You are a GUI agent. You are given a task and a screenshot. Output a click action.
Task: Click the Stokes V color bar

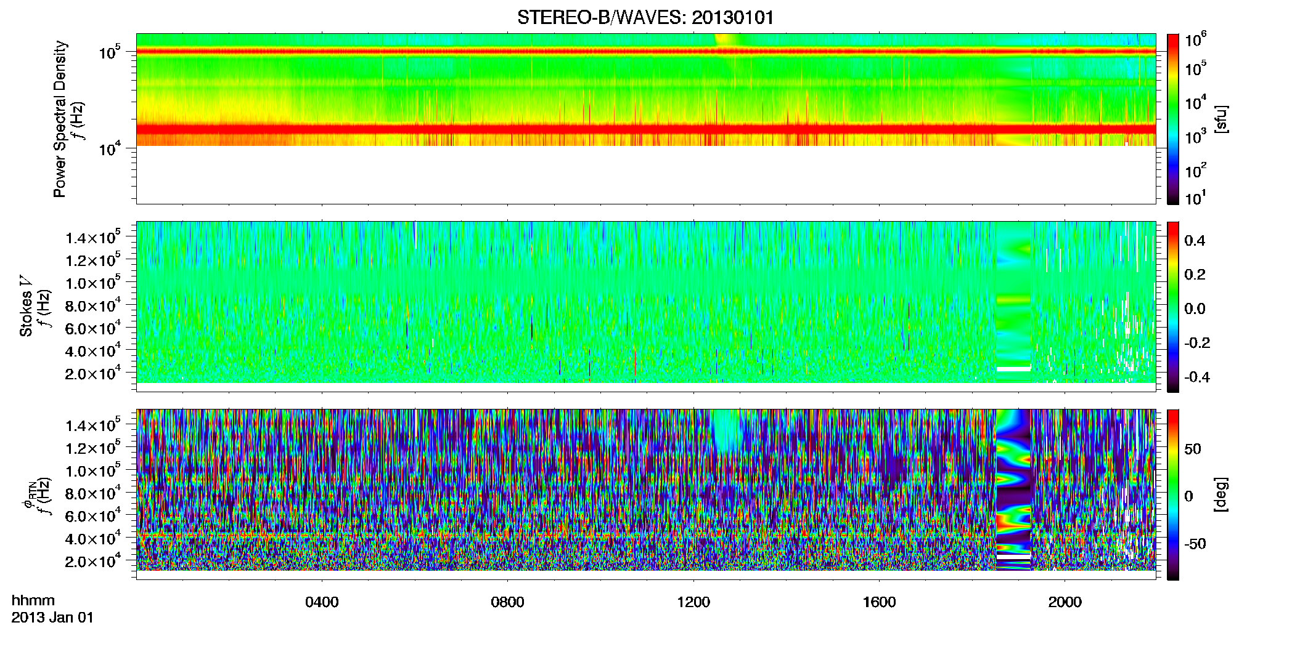click(x=1173, y=307)
